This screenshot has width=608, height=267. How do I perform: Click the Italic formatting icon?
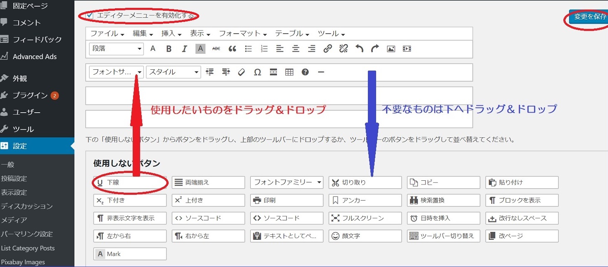(x=185, y=49)
